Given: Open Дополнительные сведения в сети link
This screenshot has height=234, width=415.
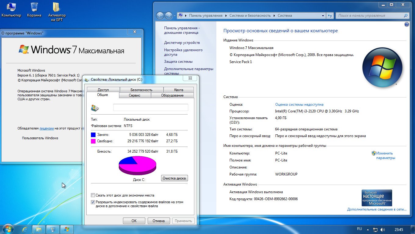Looking at the screenshot, I should pos(377,209).
